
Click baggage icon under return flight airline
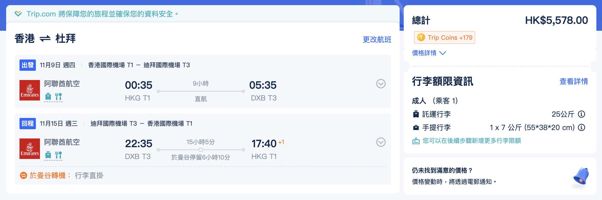click(x=48, y=155)
